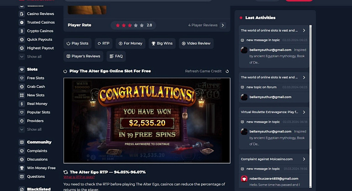Viewport: 352px width, 191px height.
Task: Expand Show all under Slots section
Action: tap(31, 129)
